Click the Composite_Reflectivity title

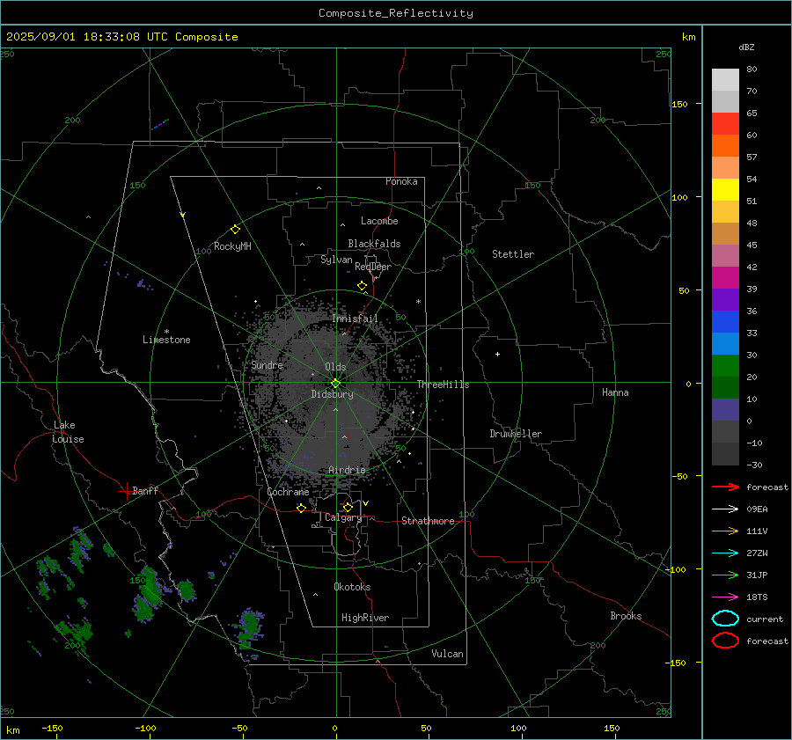click(396, 13)
